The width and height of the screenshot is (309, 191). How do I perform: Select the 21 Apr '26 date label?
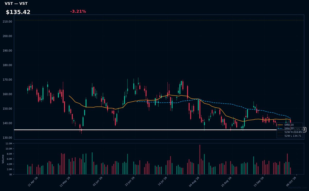(x=33, y=181)
